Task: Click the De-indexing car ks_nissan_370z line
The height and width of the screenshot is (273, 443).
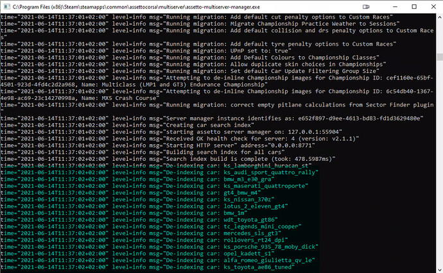Action: pyautogui.click(x=137, y=200)
